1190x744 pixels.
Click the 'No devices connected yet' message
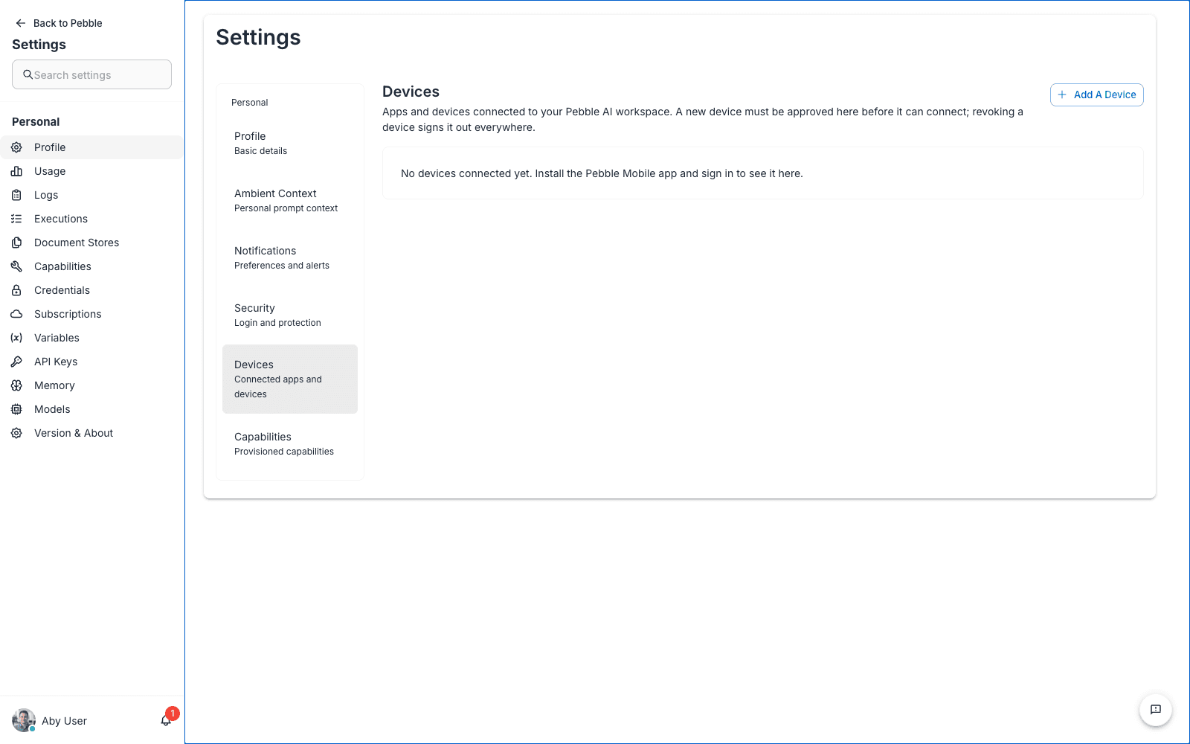pyautogui.click(x=602, y=173)
